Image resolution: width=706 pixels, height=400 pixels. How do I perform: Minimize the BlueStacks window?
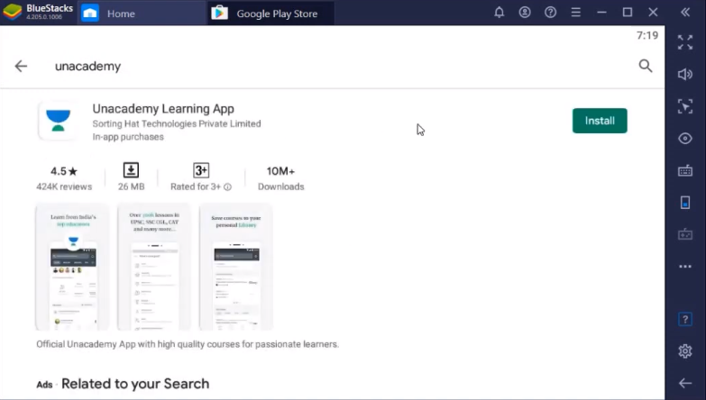click(601, 13)
